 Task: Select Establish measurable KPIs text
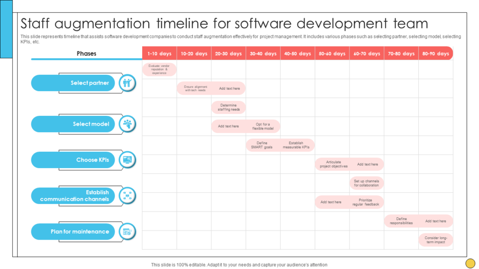296,145
